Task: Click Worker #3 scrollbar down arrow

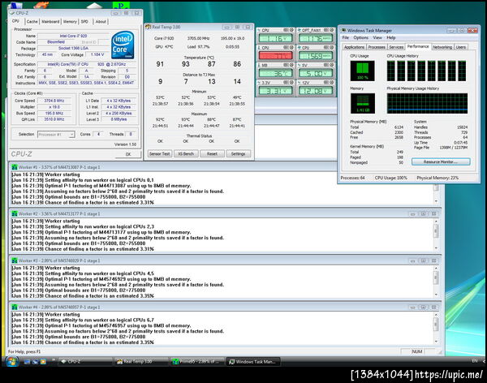Action: [x=436, y=295]
